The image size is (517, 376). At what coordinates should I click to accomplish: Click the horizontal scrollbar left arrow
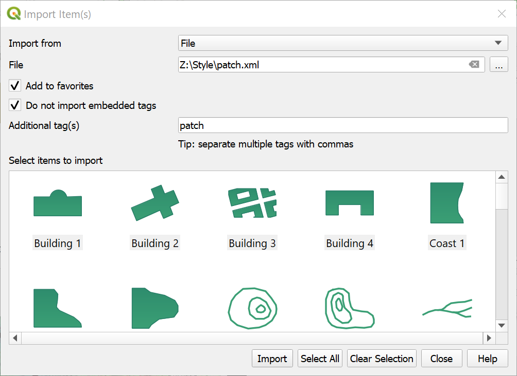(x=15, y=338)
